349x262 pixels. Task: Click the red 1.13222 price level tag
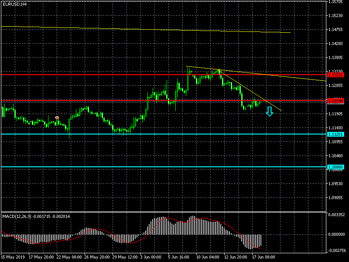(x=335, y=75)
